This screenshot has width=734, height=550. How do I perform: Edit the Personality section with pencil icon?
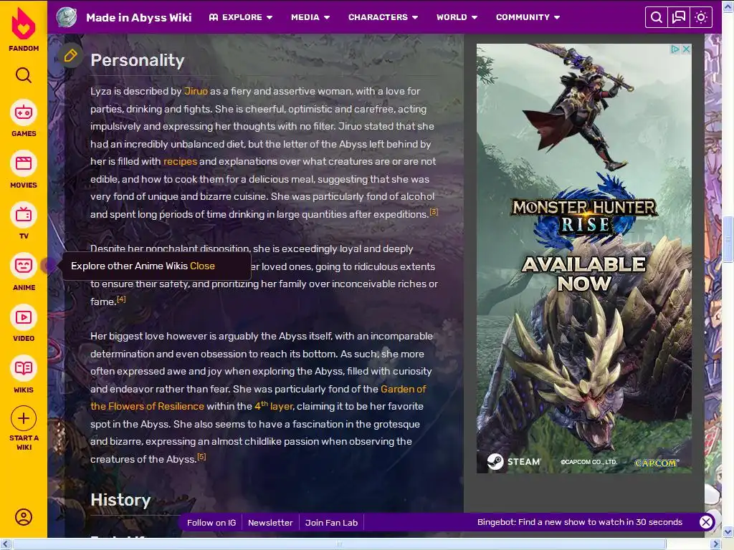coord(71,56)
